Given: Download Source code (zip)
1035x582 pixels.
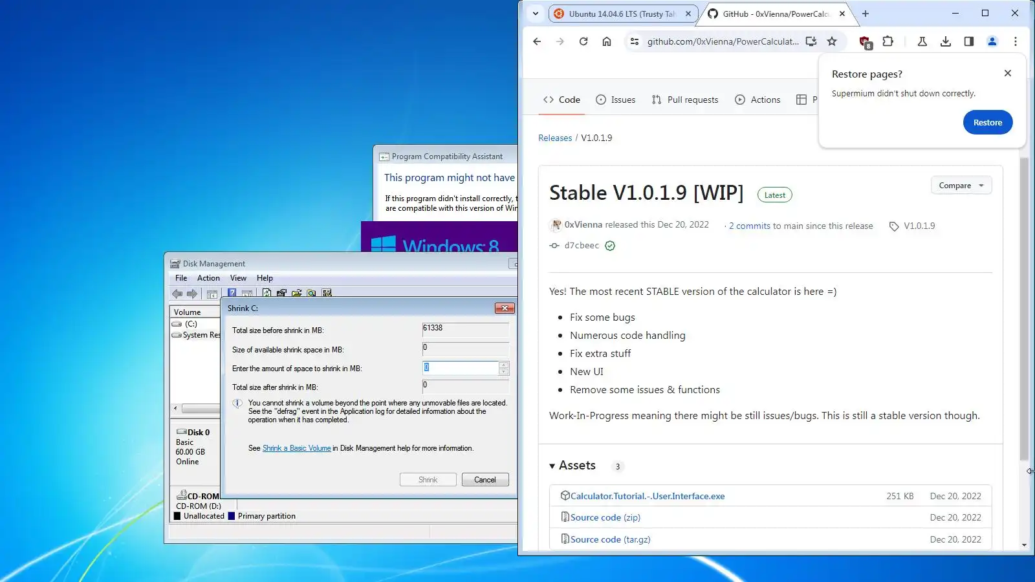Looking at the screenshot, I should pos(605,517).
